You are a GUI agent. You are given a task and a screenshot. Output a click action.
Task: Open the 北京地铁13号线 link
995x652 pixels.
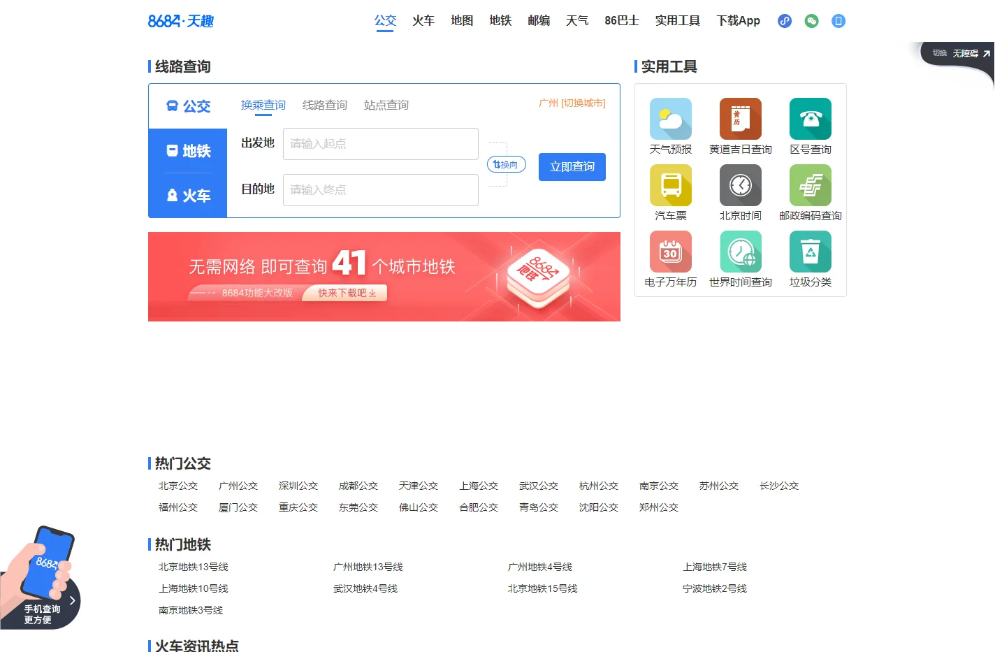click(x=194, y=567)
